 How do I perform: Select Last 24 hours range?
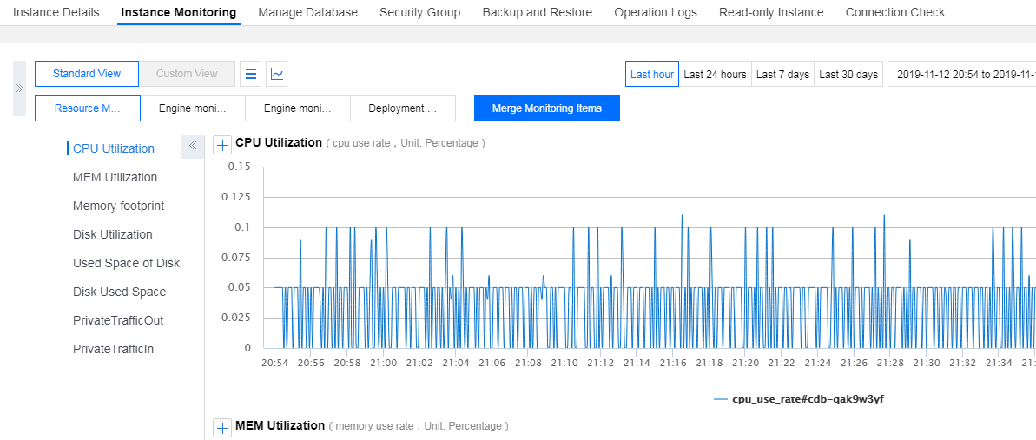pyautogui.click(x=715, y=75)
